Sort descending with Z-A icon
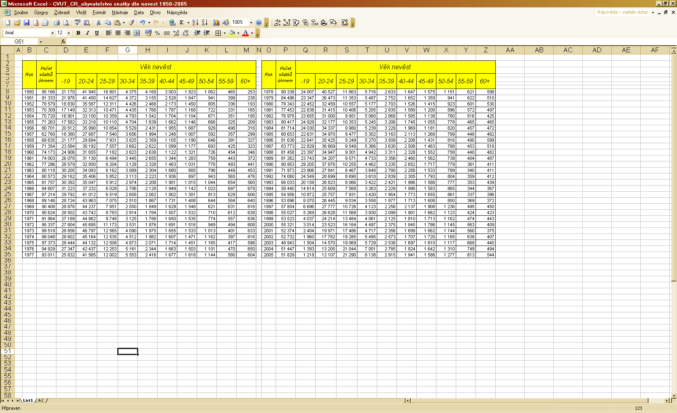The width and height of the screenshot is (677, 413). pos(204,23)
